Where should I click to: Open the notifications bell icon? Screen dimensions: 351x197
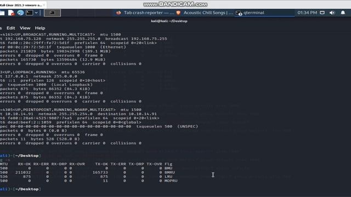[x=343, y=13]
